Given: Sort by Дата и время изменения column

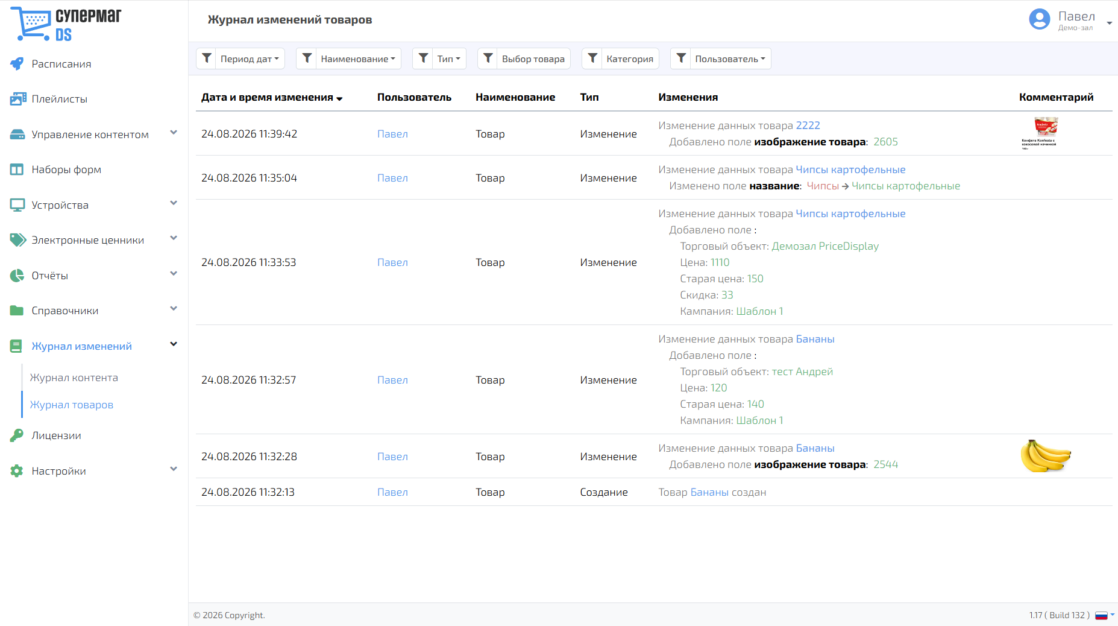Looking at the screenshot, I should tap(272, 97).
